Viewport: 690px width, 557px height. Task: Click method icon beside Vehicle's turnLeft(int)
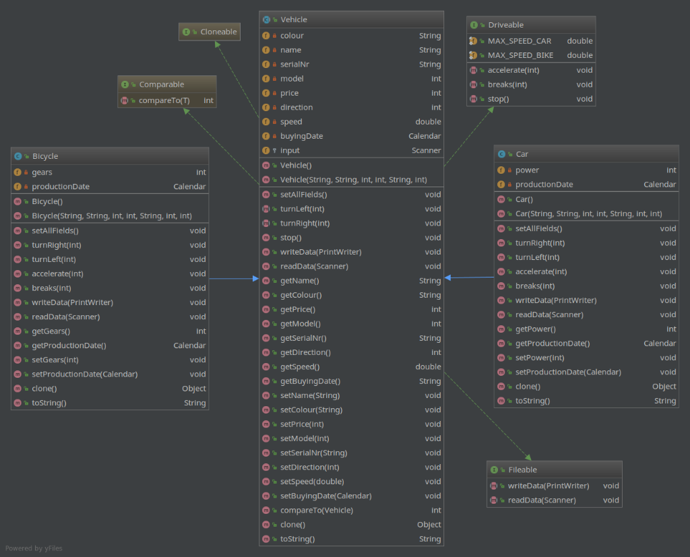click(265, 209)
